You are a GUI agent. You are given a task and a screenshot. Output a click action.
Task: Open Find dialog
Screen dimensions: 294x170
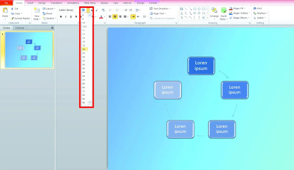[257, 8]
